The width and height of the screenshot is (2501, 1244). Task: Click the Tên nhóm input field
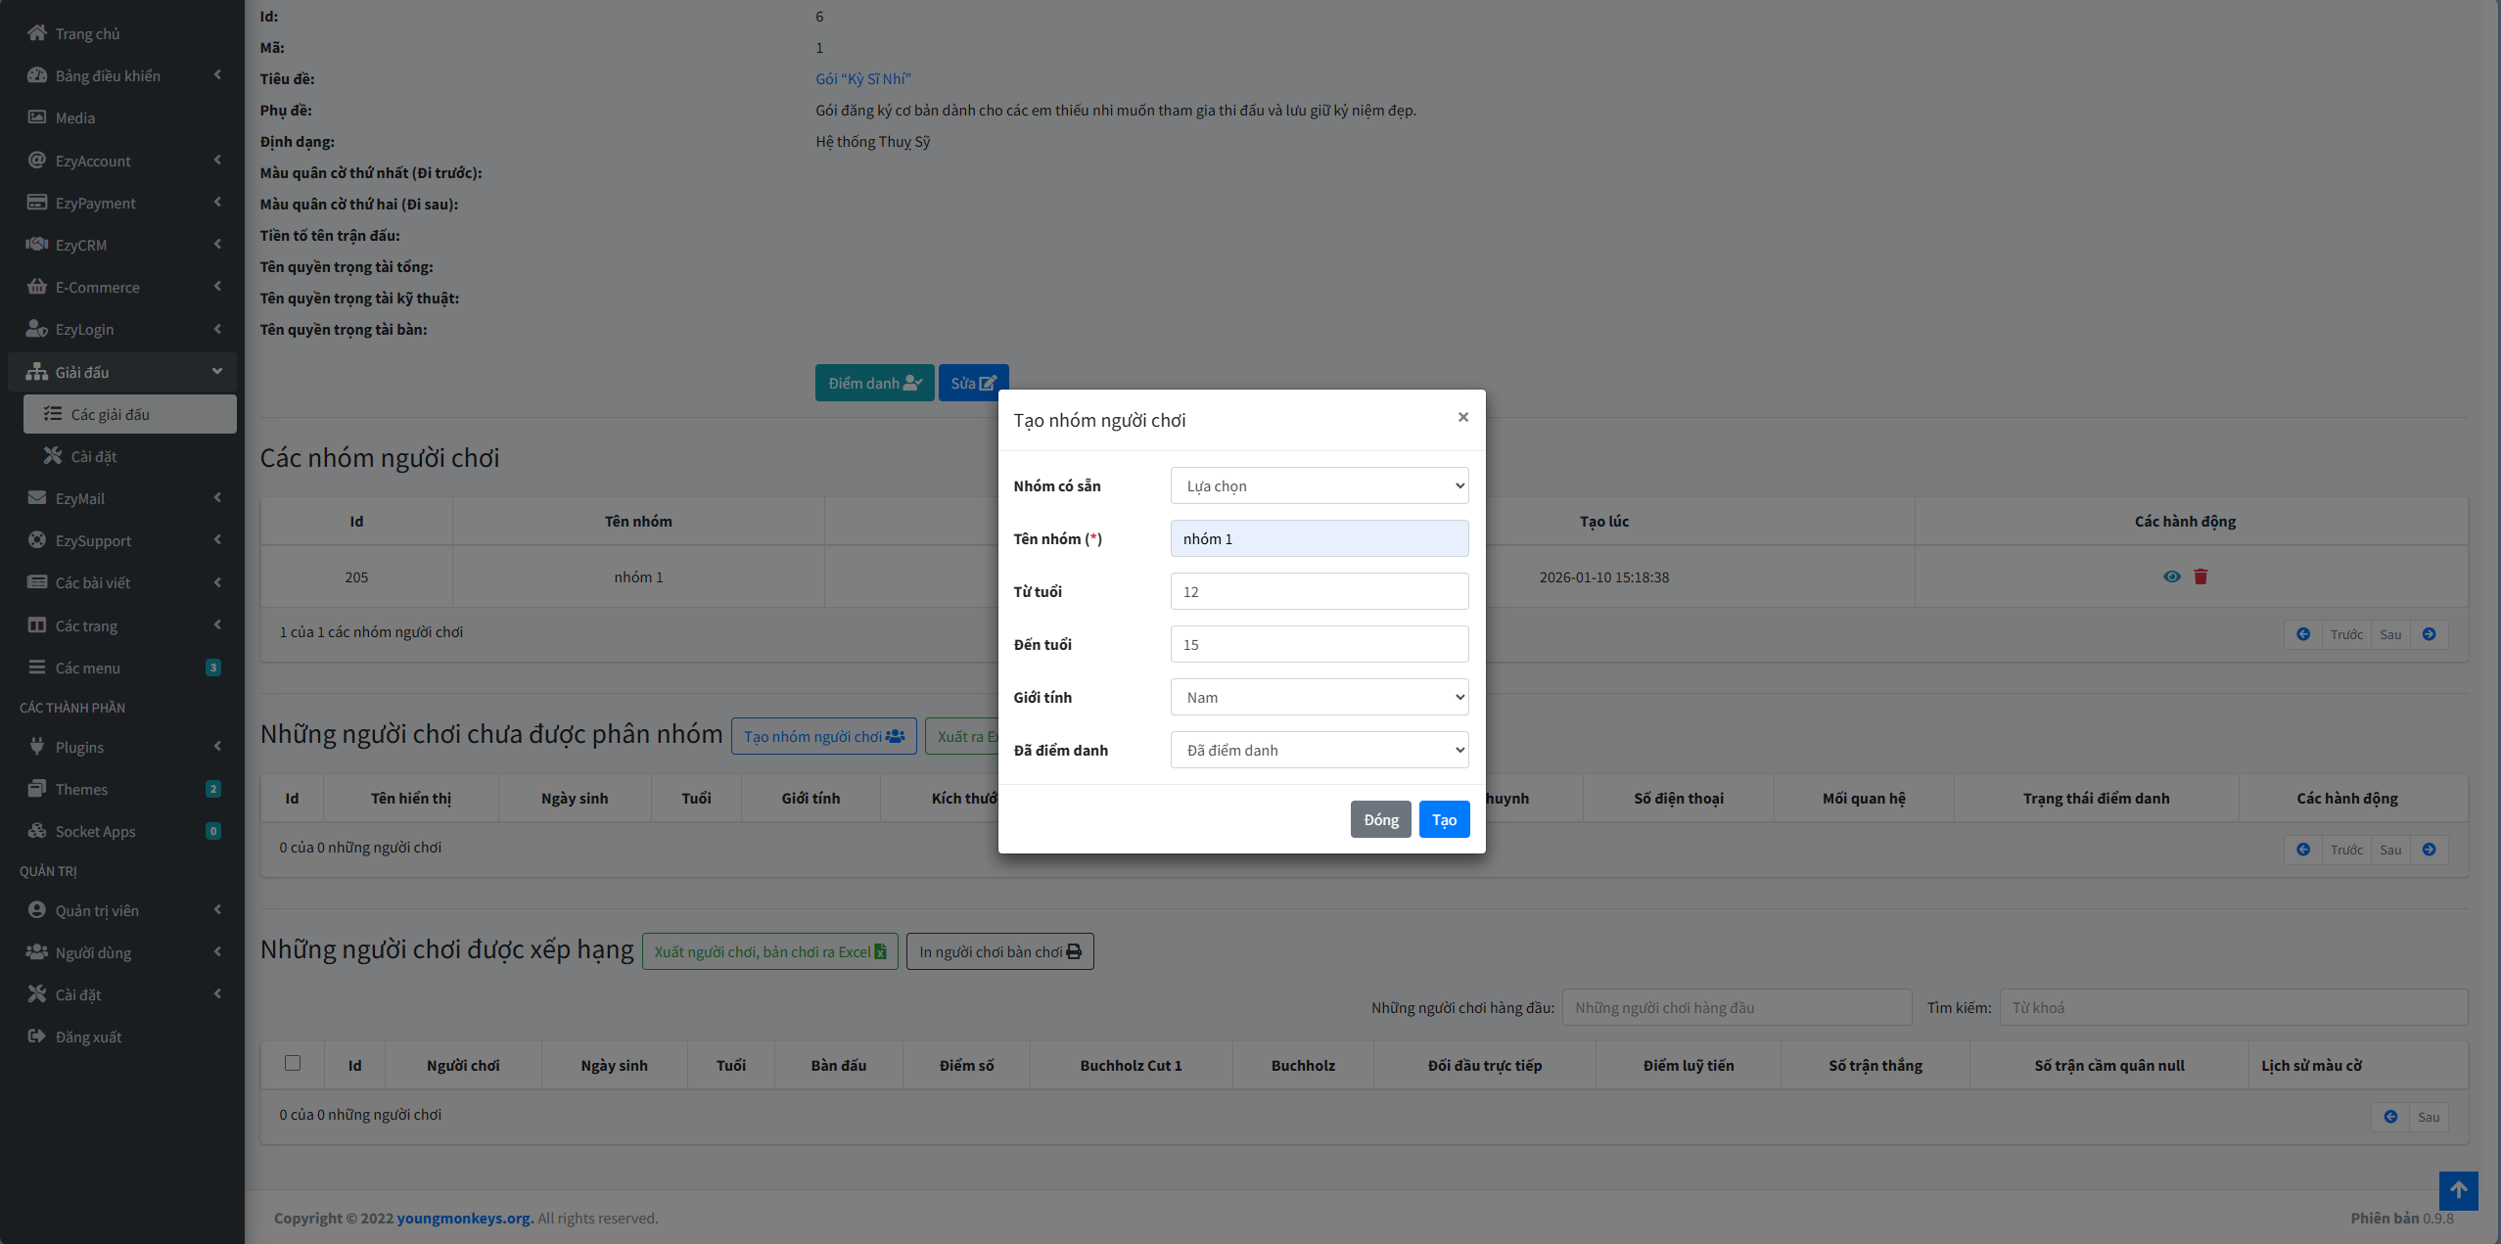(1319, 538)
